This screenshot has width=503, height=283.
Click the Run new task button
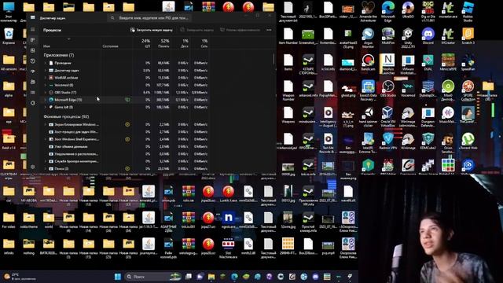tap(152, 30)
